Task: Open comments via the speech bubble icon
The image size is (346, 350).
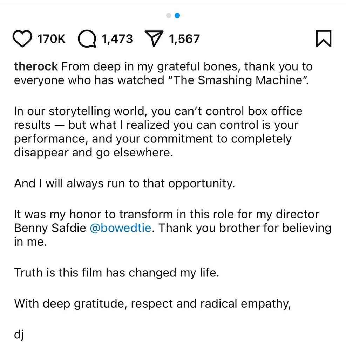Action: click(87, 39)
